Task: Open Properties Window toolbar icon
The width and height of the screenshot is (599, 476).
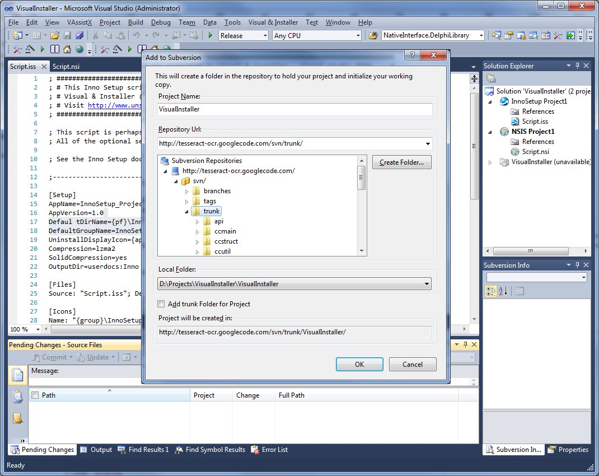Action: coord(508,35)
